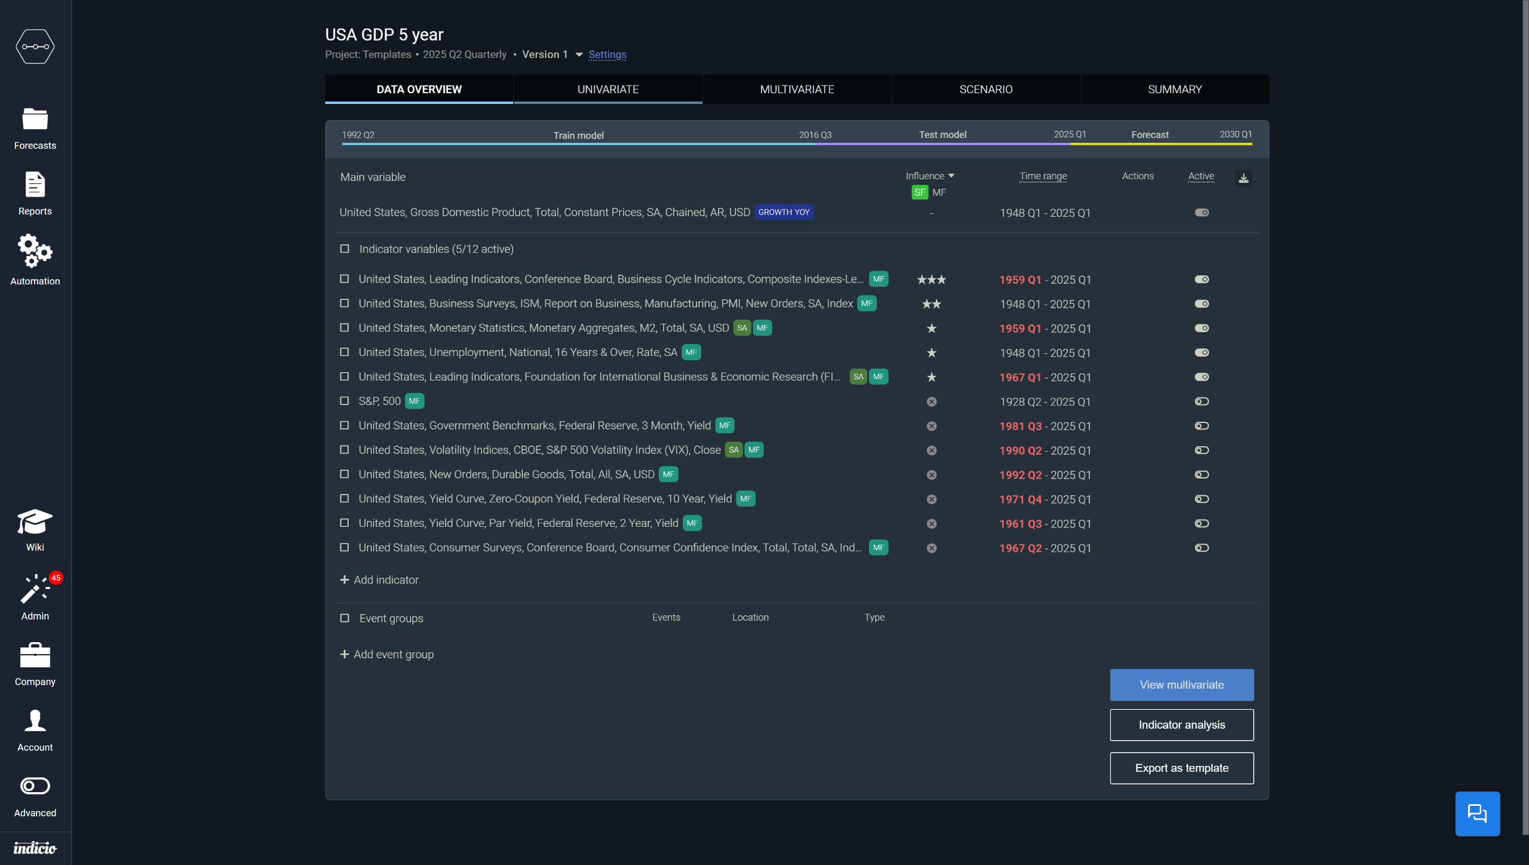Open the Version 1 dropdown
This screenshot has width=1529, height=865.
click(579, 55)
